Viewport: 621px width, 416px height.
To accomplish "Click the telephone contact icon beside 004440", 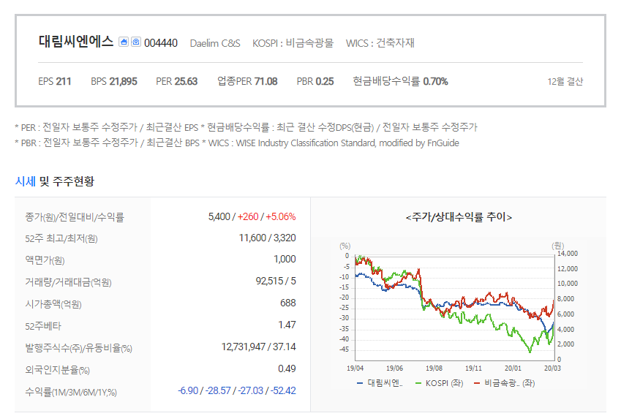I will (136, 42).
